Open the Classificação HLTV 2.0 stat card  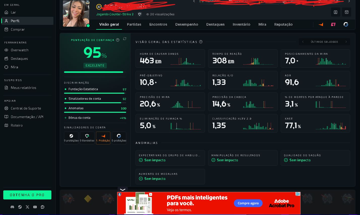[243, 123]
